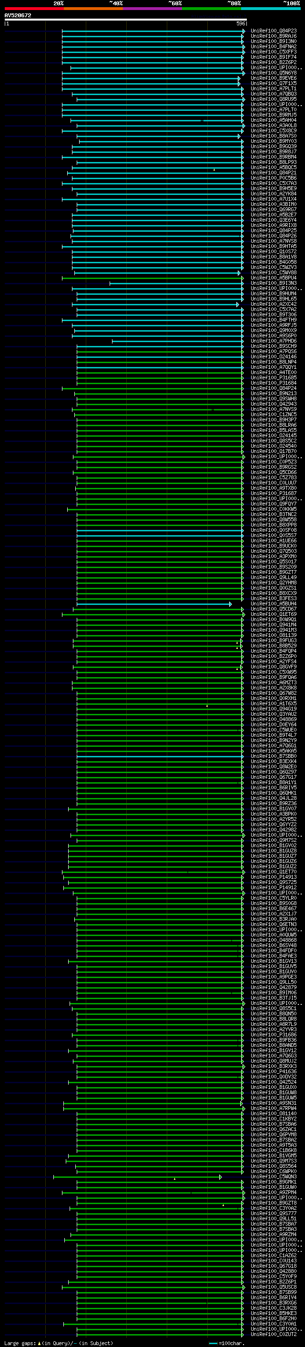Open hit UniRef100_Q84P23
This screenshot has width=305, height=1347.
point(274,31)
